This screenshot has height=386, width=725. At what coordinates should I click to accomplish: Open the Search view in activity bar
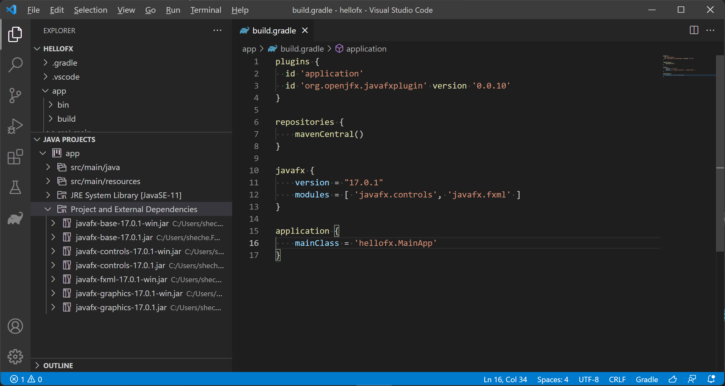click(15, 65)
